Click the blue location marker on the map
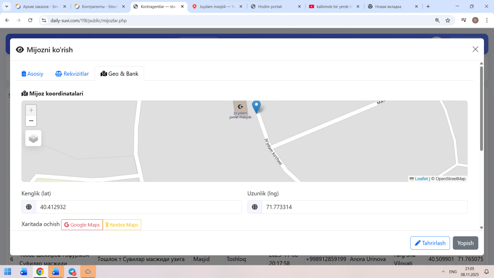The image size is (494, 278). pos(256,107)
